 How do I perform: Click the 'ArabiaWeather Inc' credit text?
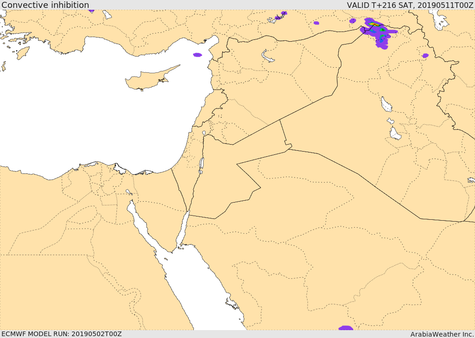pyautogui.click(x=442, y=334)
